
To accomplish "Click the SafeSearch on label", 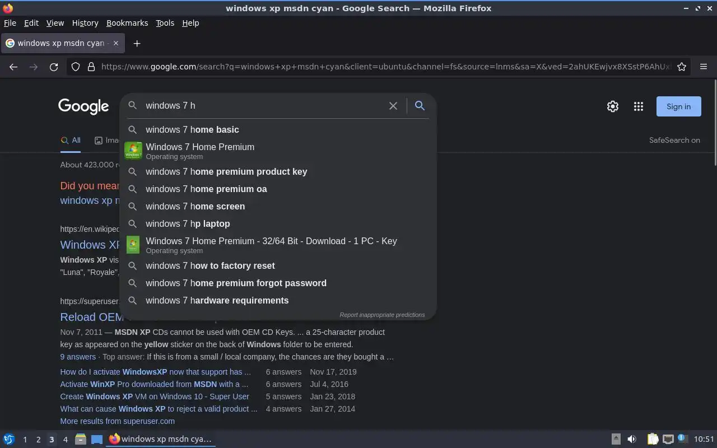I will [x=674, y=140].
